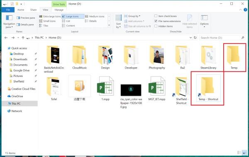Click the Search Home (D:) field
This screenshot has height=157, width=249.
point(220,38)
